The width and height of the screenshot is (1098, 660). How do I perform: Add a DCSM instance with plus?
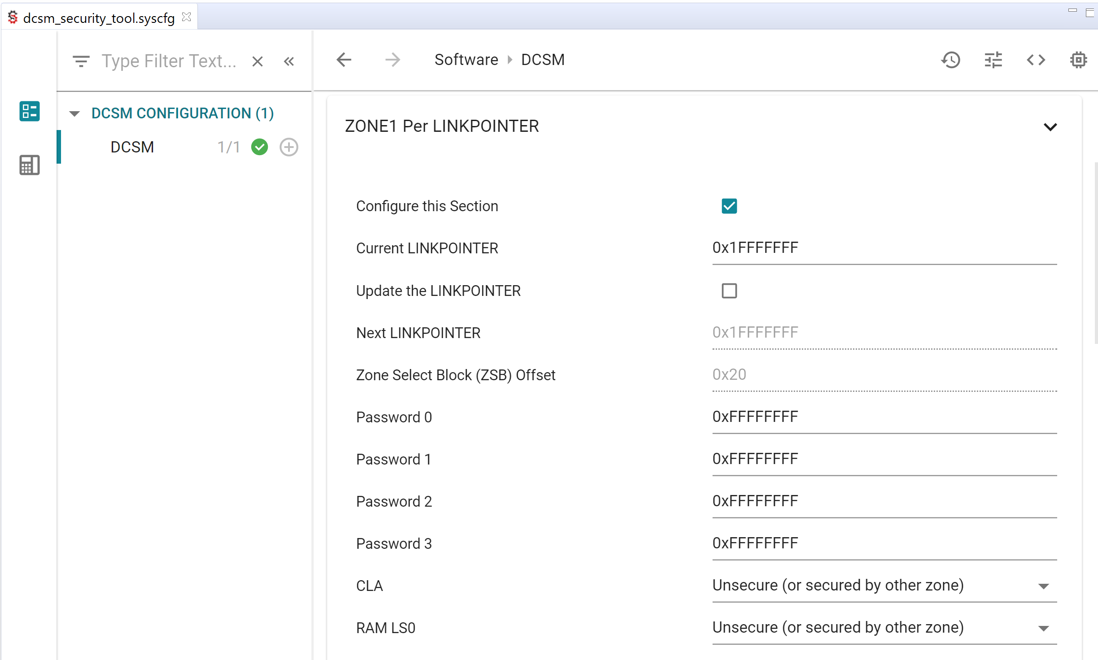pyautogui.click(x=289, y=147)
